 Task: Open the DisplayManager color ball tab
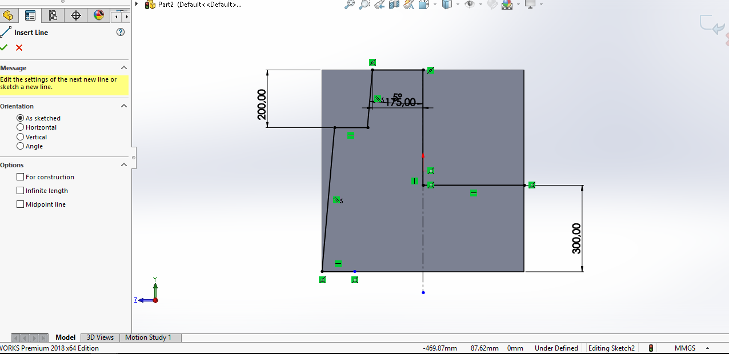tap(99, 15)
